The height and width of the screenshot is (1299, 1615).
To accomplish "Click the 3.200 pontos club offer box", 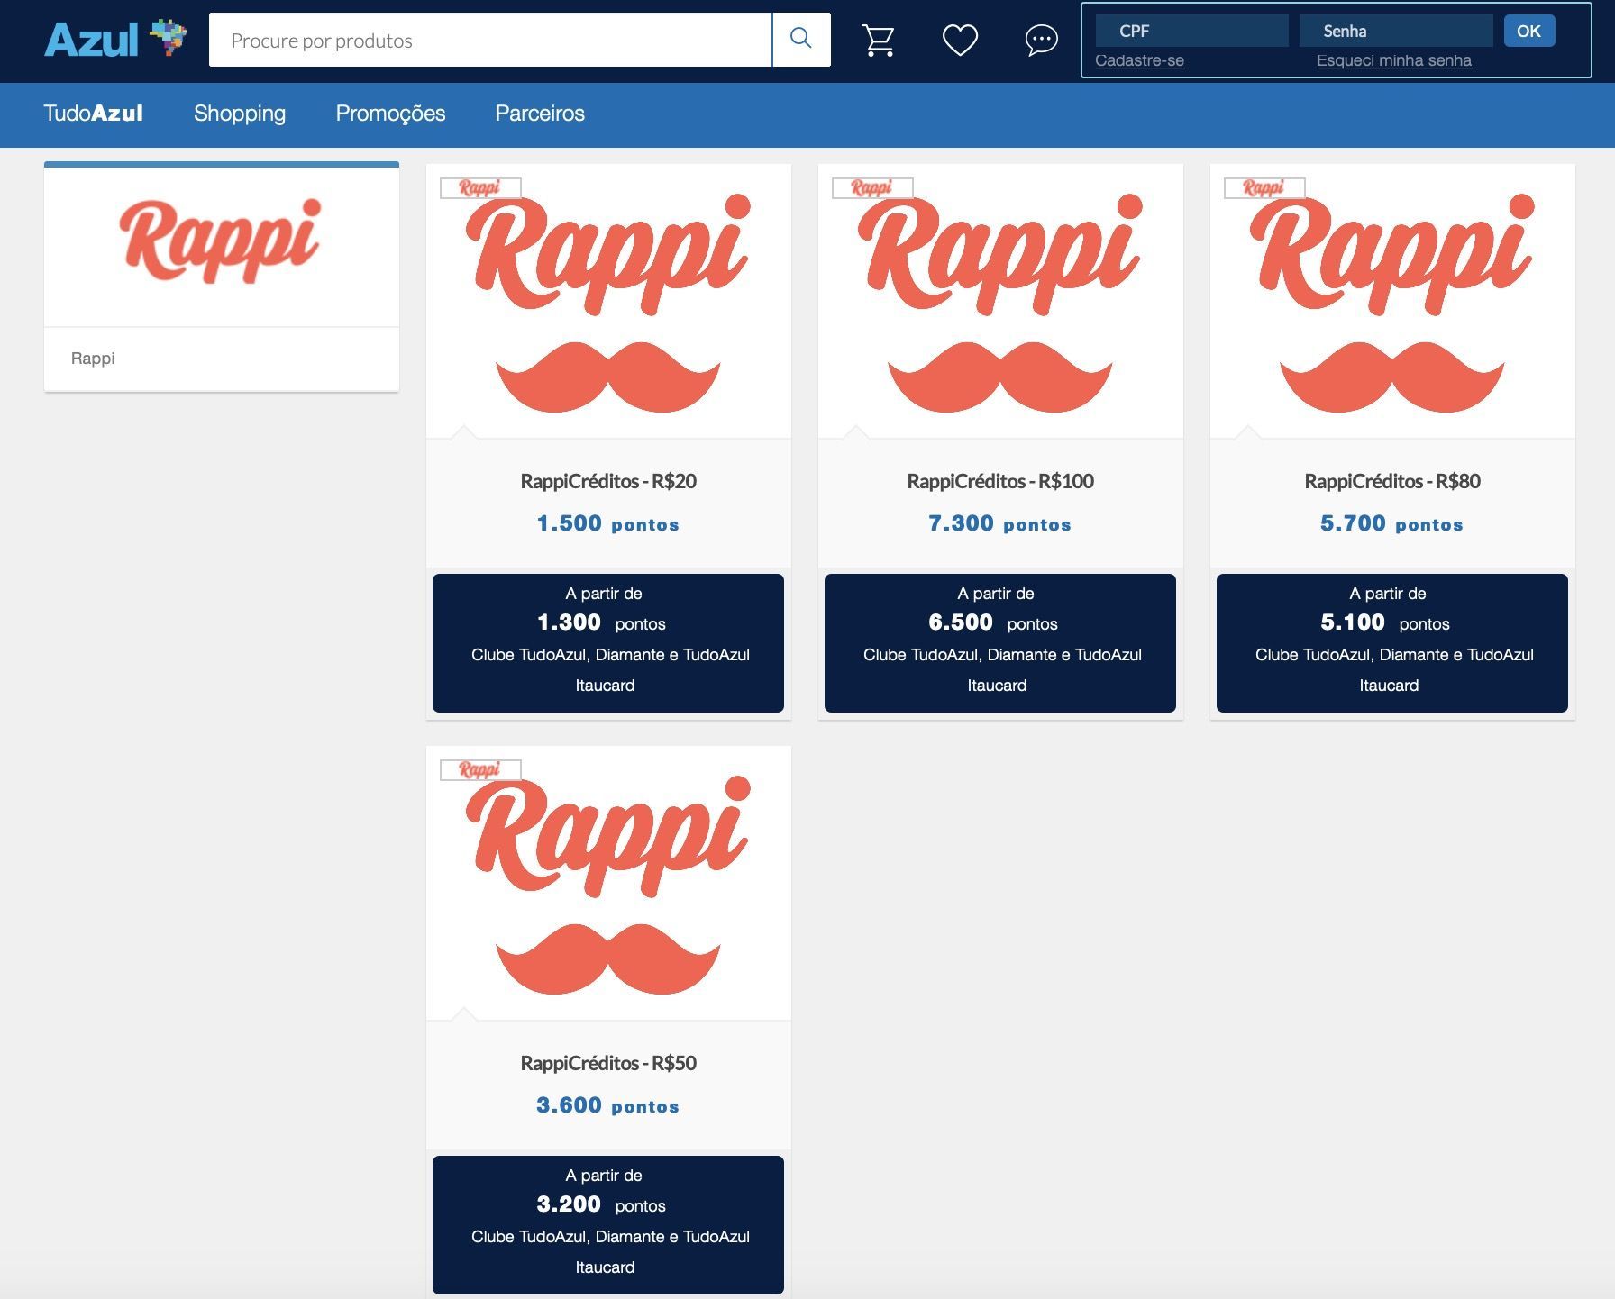I will click(608, 1225).
